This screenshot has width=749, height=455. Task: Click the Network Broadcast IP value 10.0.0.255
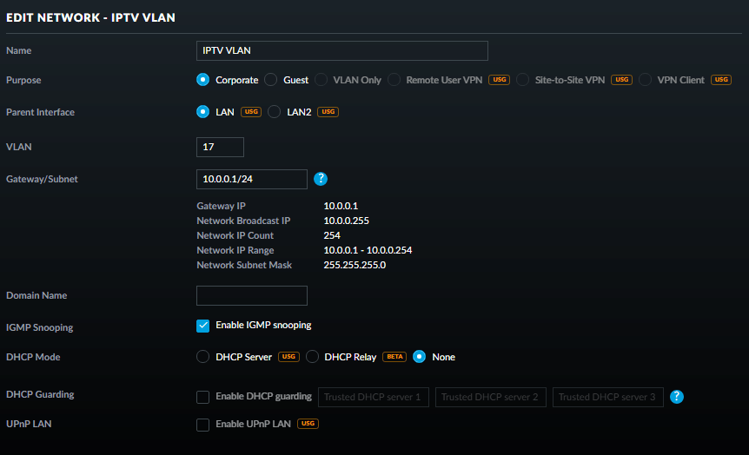pos(347,221)
